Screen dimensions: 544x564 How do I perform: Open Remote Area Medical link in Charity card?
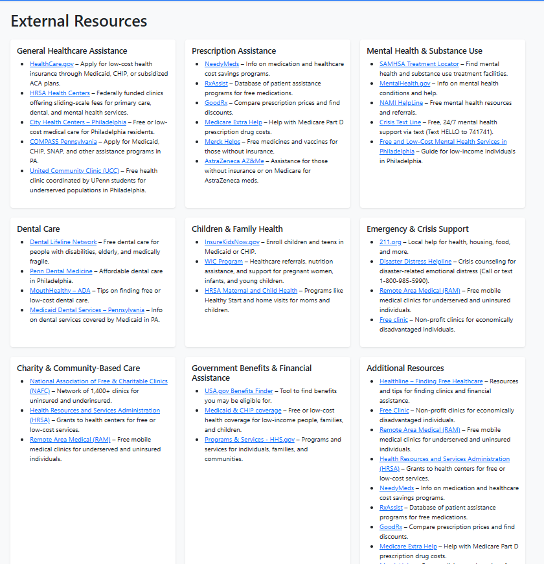point(70,440)
